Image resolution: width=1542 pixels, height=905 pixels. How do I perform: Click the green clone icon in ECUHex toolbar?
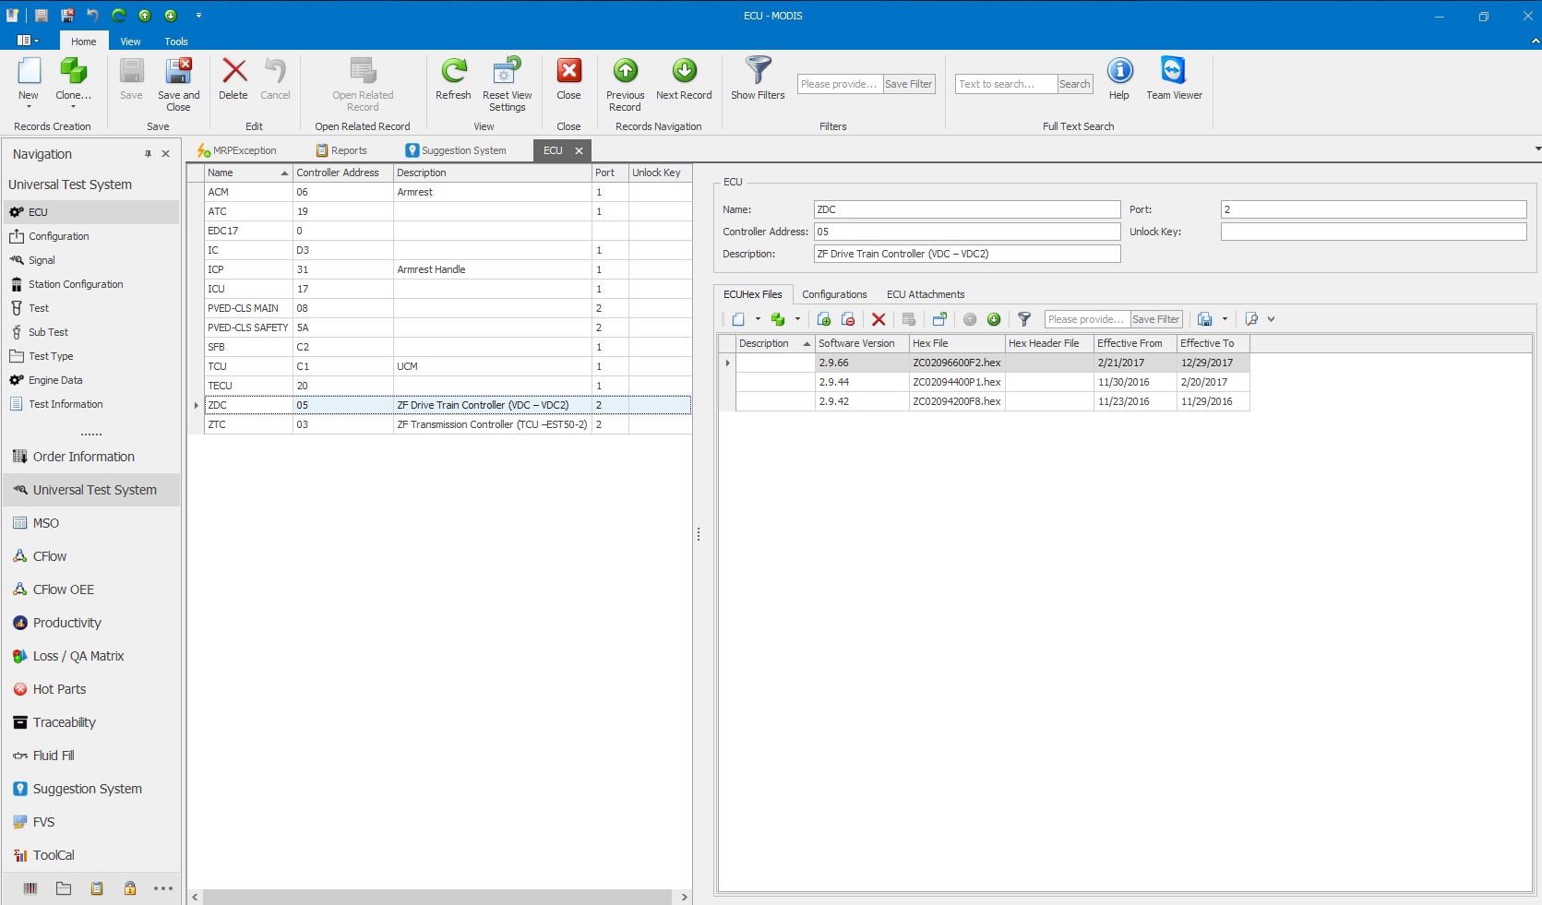pyautogui.click(x=778, y=319)
